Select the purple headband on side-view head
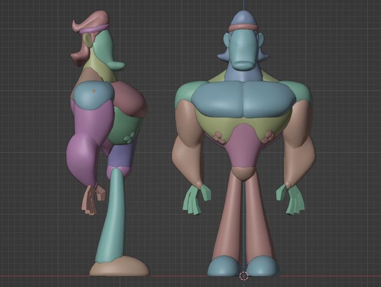The width and height of the screenshot is (381, 287). coord(95,28)
